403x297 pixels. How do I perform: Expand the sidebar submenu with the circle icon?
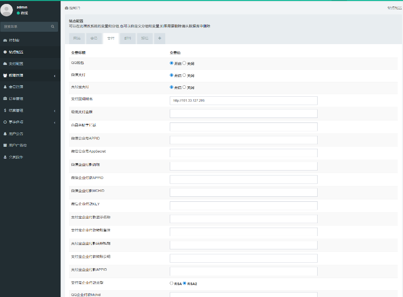tap(54, 122)
